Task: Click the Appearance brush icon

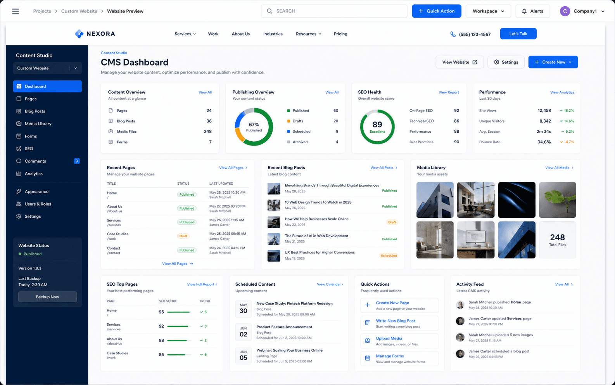Action: point(19,191)
